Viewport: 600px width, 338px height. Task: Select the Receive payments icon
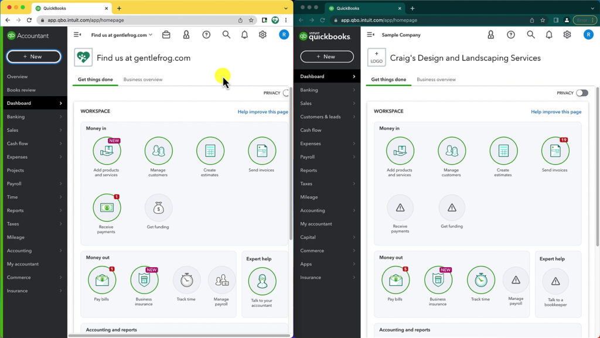[106, 207]
